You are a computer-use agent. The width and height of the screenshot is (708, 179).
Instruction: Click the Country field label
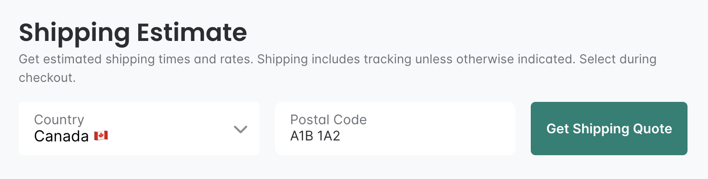59,119
